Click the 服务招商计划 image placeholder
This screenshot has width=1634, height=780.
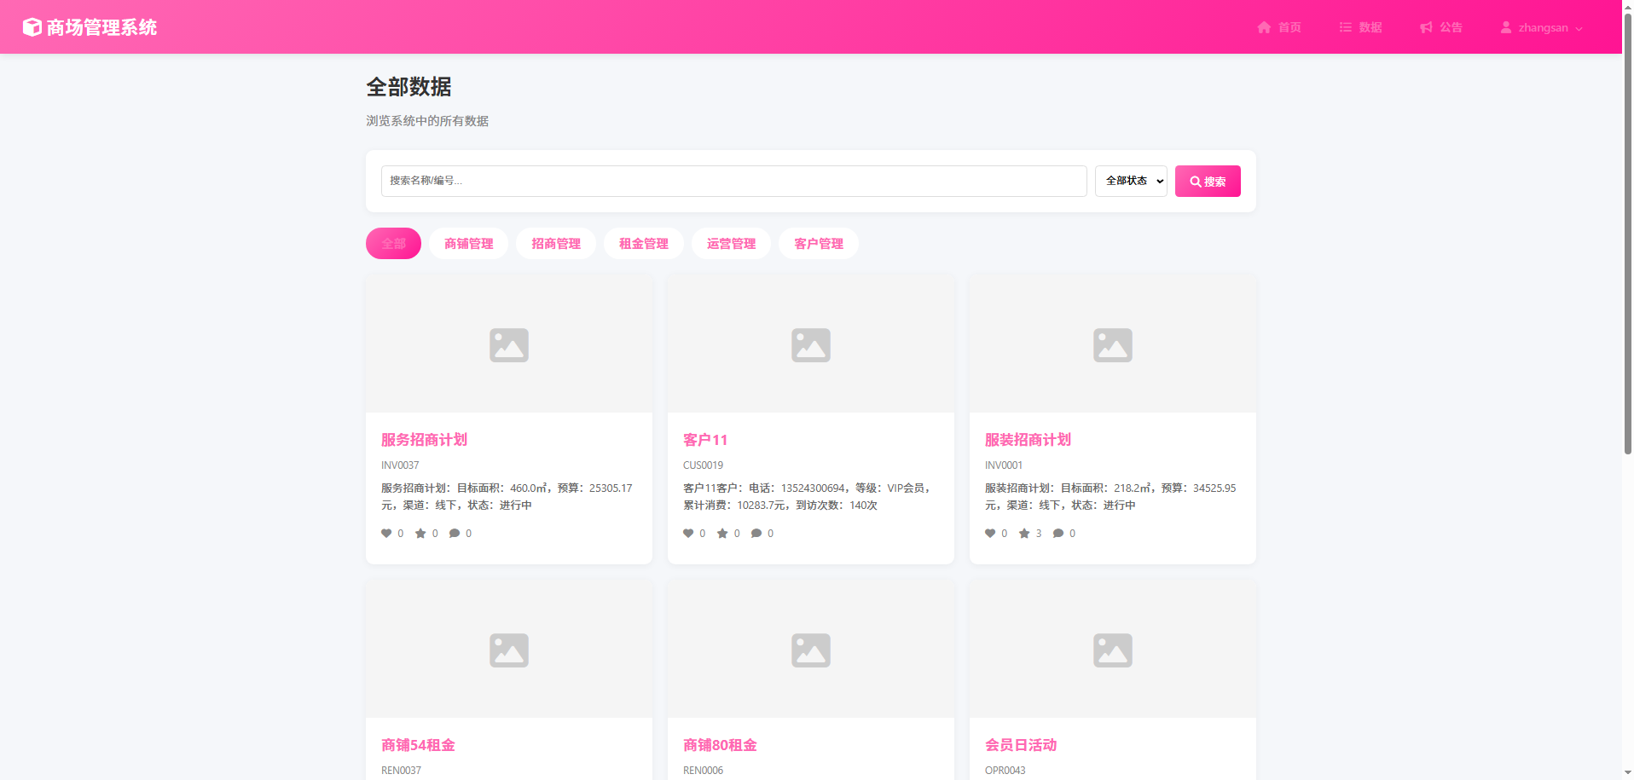509,344
